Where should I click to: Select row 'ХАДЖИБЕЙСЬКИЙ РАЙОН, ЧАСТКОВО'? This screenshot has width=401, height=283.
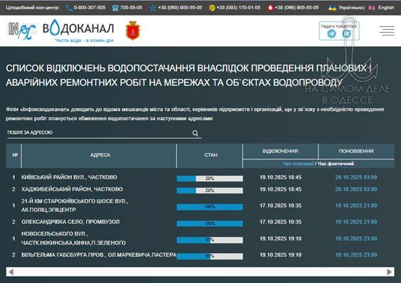click(72, 189)
